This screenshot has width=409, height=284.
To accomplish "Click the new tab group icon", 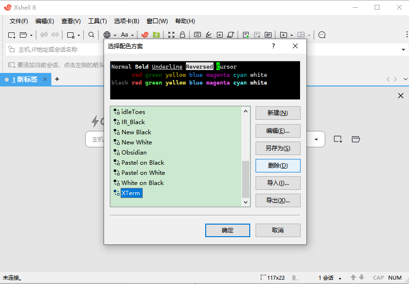I will pyautogui.click(x=284, y=35).
